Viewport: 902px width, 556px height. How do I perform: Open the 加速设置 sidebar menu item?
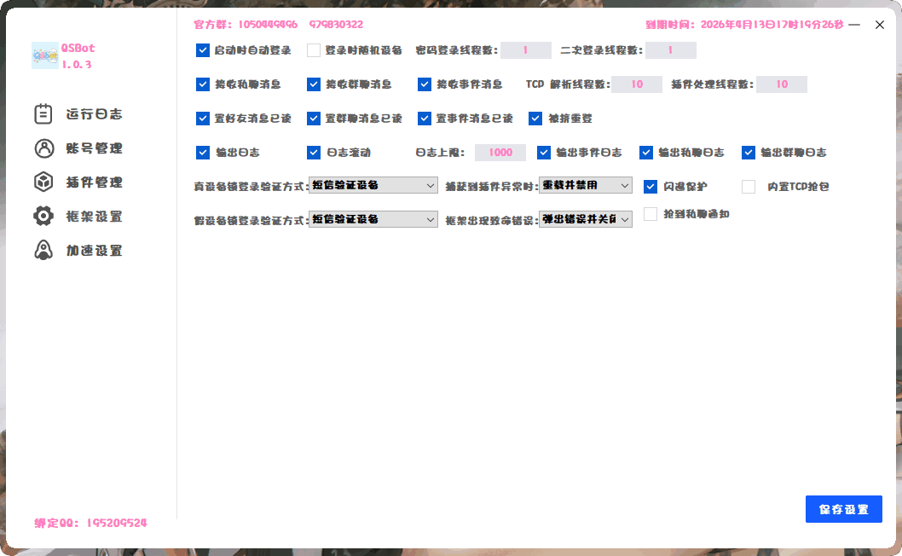click(x=94, y=251)
